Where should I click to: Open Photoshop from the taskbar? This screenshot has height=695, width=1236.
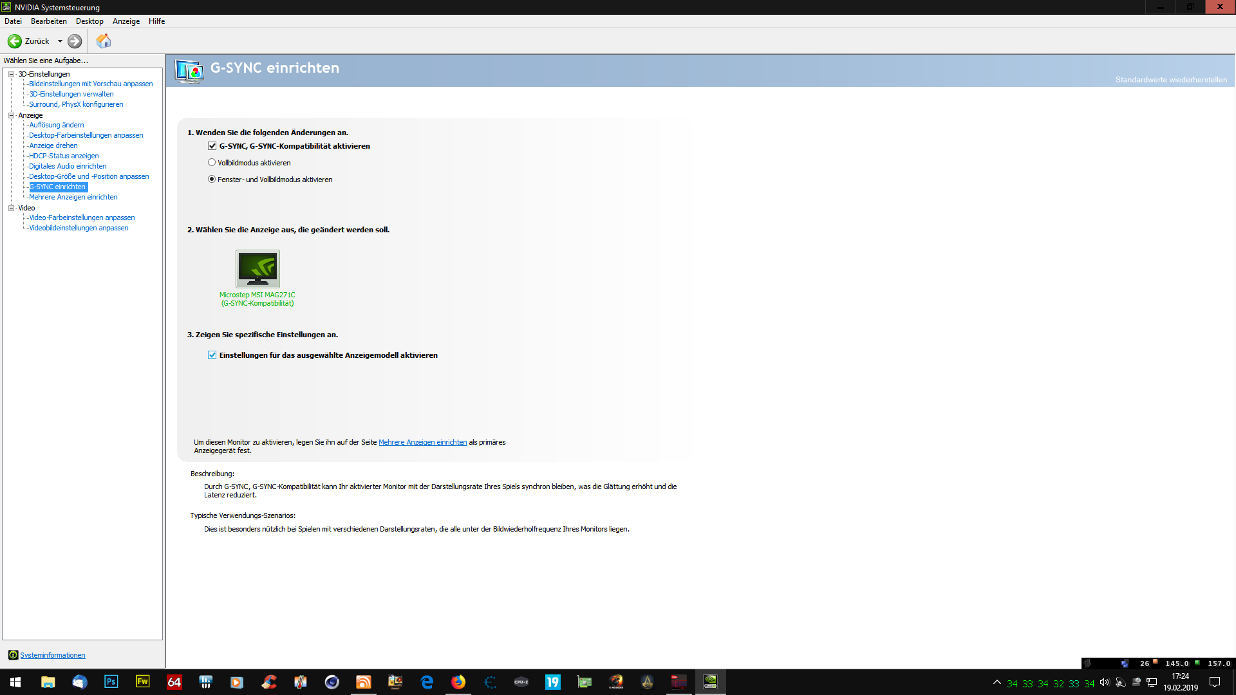tap(111, 682)
